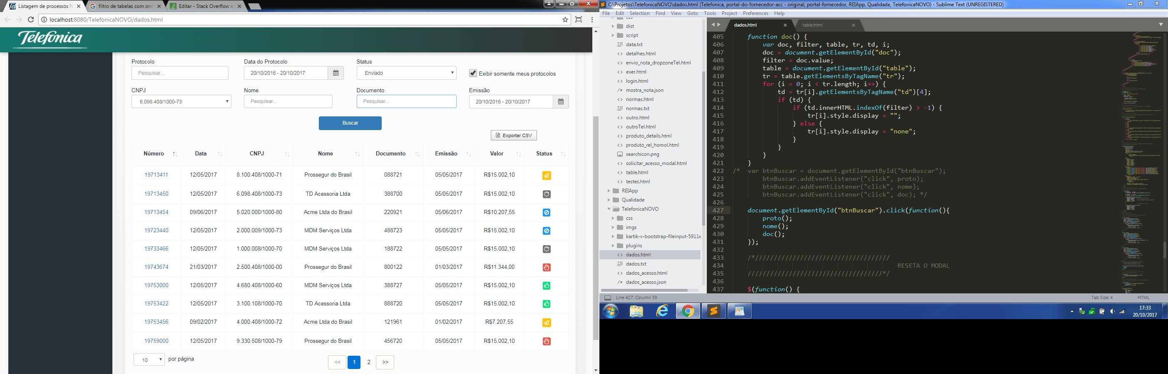
Task: Toggle the Sublime Text side bar icon in status bar
Action: (x=608, y=298)
